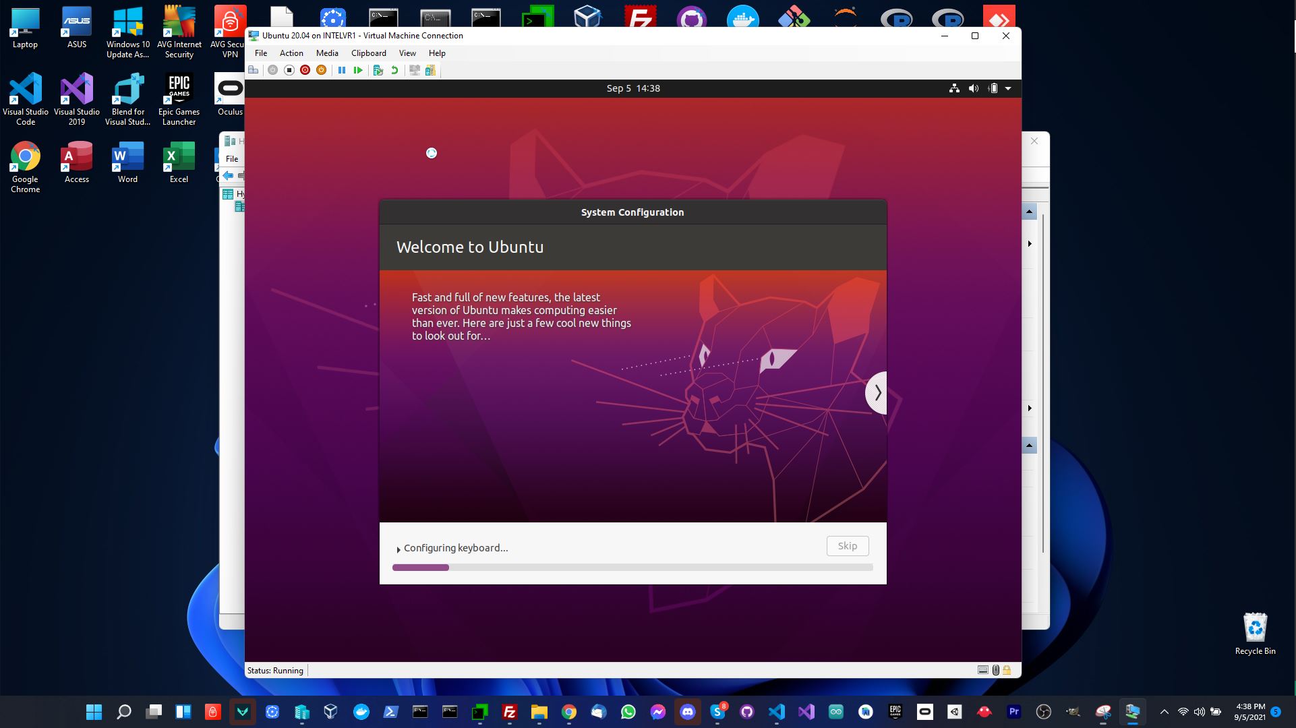
Task: Click the notification count badge
Action: (1276, 712)
